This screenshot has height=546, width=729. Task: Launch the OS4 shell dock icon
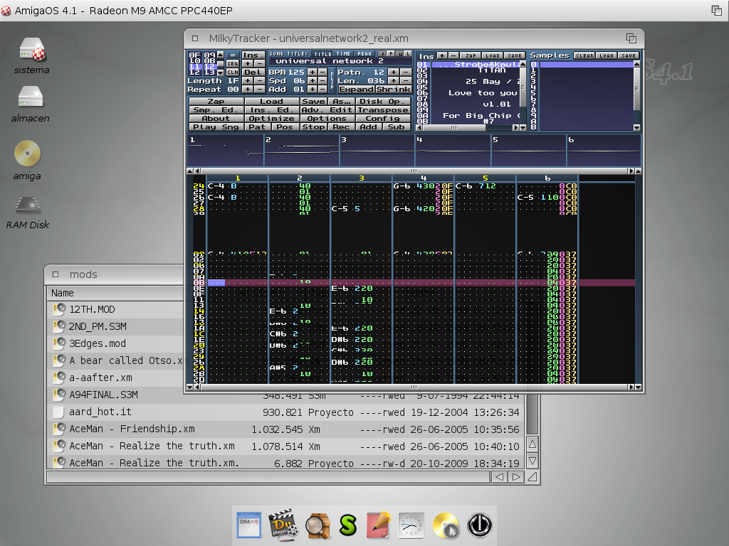(248, 525)
